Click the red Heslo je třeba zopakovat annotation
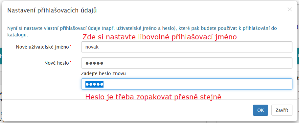Screen dimensions: 299x123 click(153, 97)
